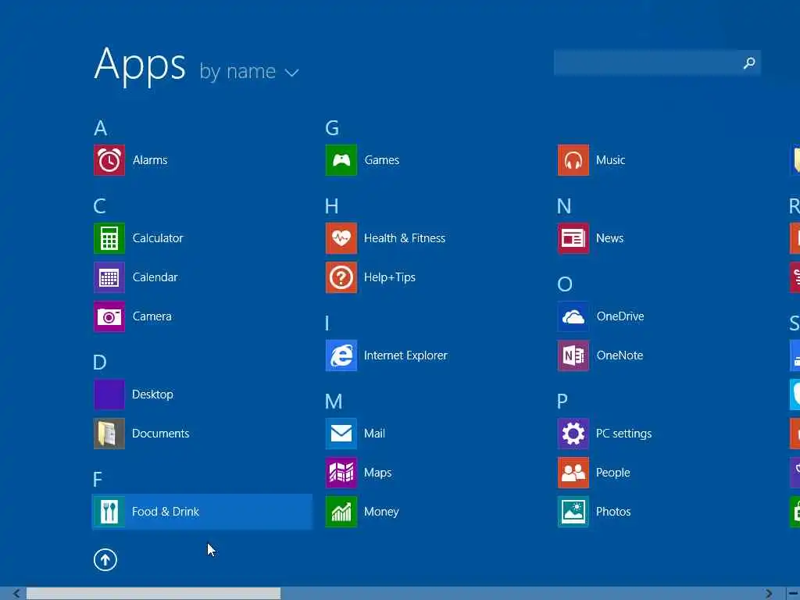Click the 'Internet Explorer' label
Screen dimensions: 800x600
[405, 355]
